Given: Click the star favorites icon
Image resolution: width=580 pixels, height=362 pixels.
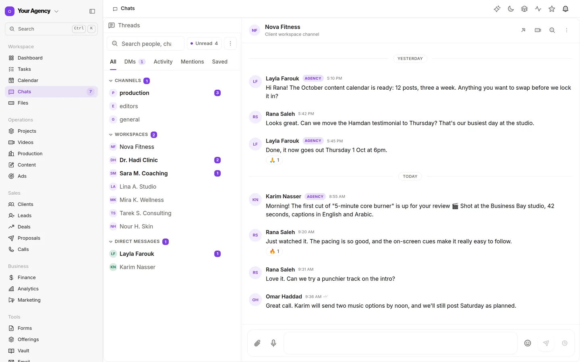Looking at the screenshot, I should 552,9.
